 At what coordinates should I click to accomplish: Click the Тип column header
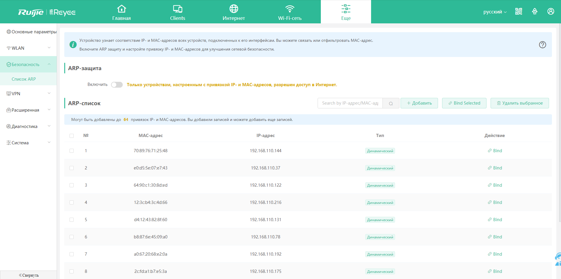(x=380, y=136)
